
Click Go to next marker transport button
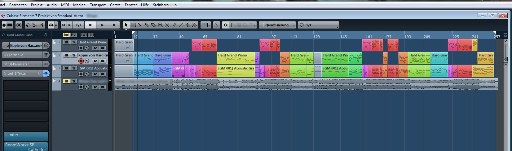pos(70,25)
